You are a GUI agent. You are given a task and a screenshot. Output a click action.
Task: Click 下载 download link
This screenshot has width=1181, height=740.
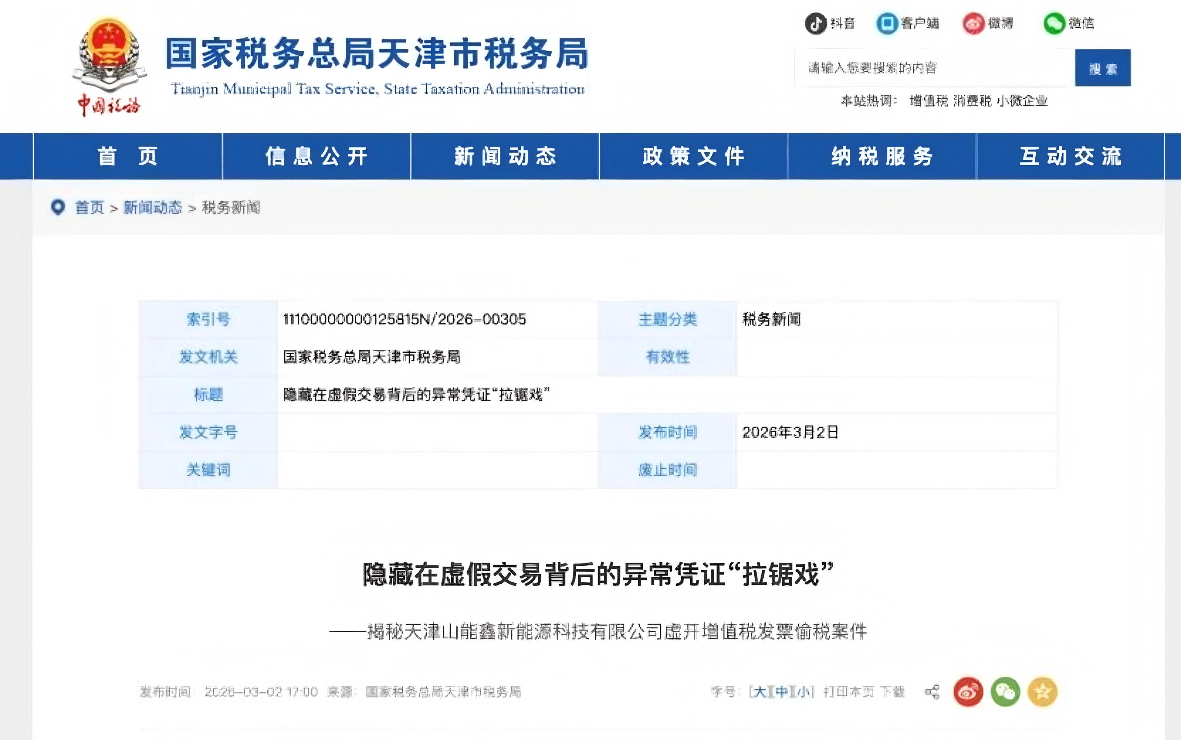tap(892, 692)
